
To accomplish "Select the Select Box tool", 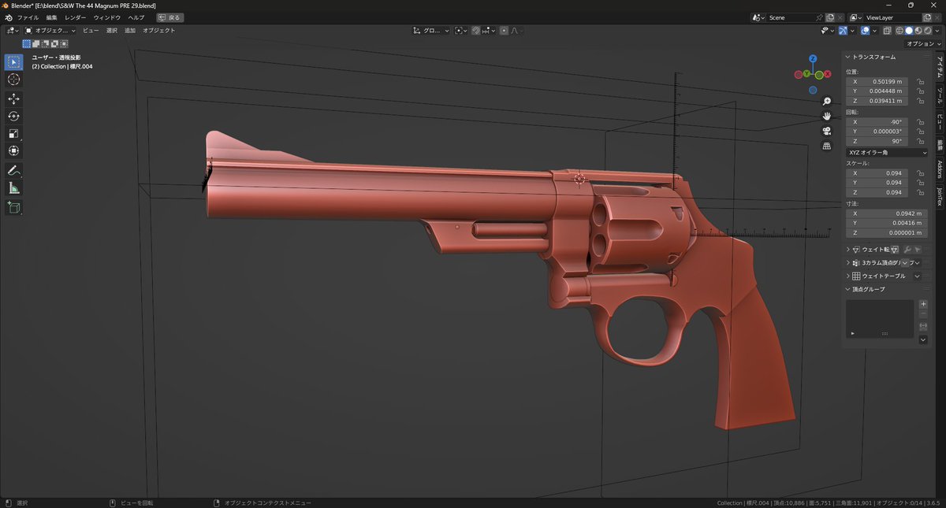I will click(x=13, y=62).
